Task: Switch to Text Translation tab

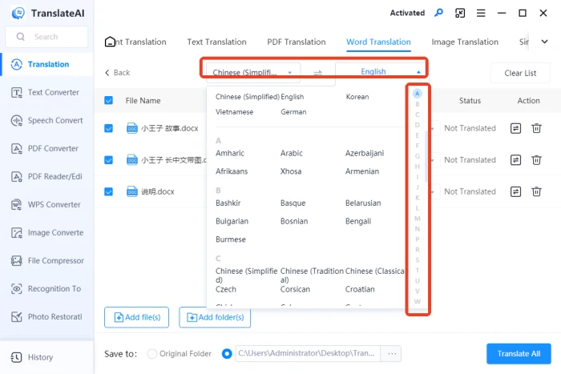Action: tap(217, 42)
